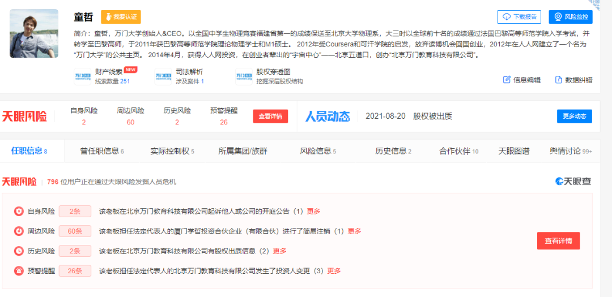Click the 更多动态 button

pos(575,116)
